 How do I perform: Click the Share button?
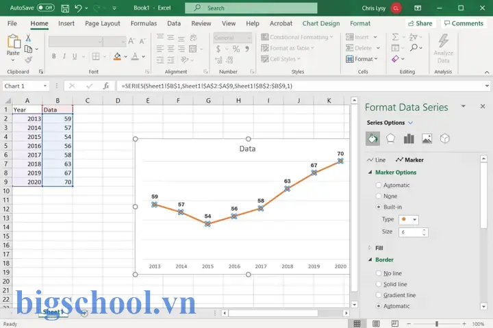point(420,23)
